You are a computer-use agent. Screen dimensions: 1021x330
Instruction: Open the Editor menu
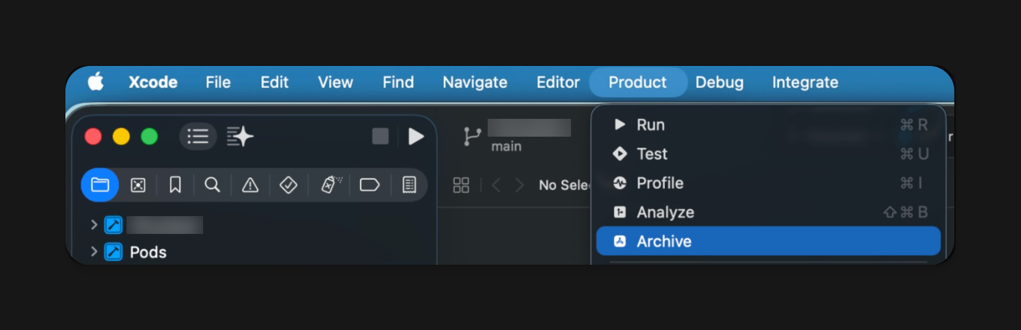click(558, 82)
